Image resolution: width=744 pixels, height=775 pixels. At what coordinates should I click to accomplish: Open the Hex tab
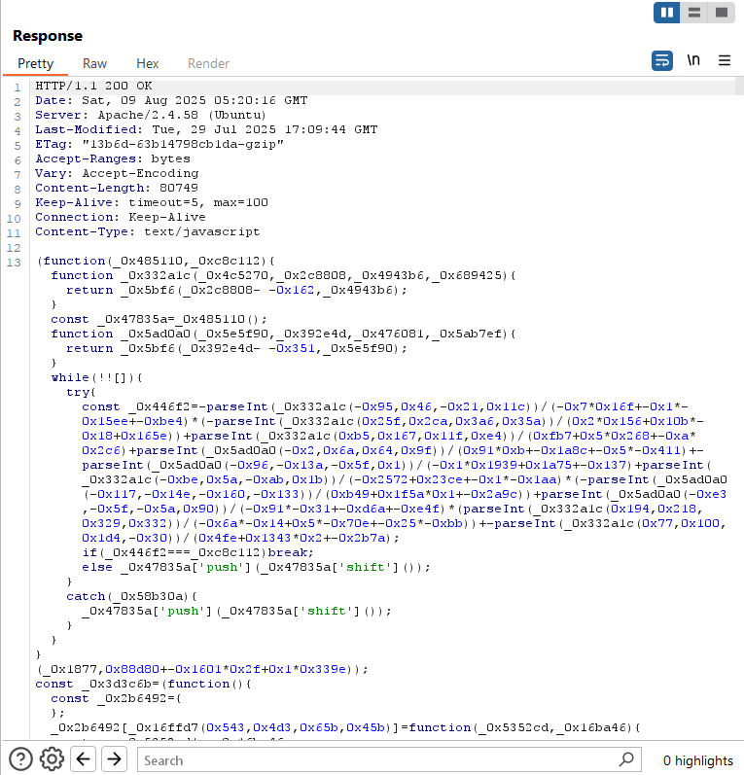[x=148, y=63]
